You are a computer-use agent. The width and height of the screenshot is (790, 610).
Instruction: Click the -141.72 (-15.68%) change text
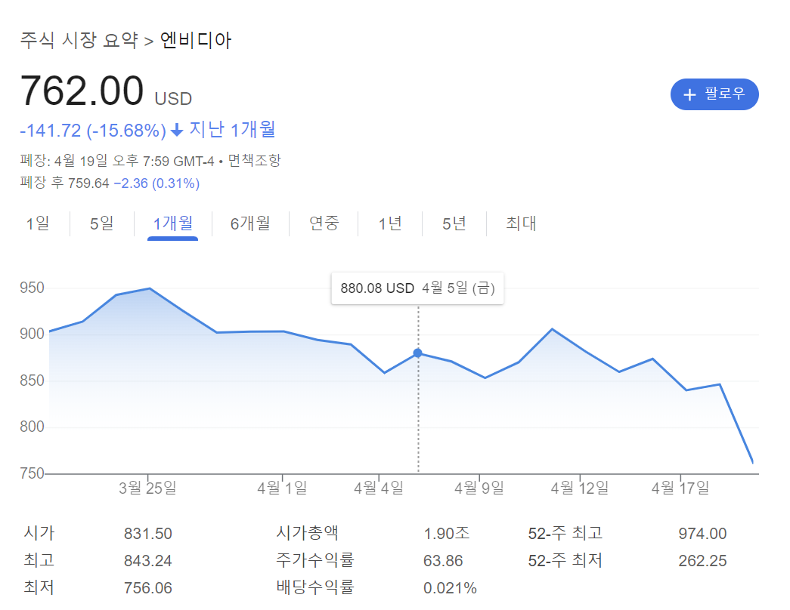(93, 130)
